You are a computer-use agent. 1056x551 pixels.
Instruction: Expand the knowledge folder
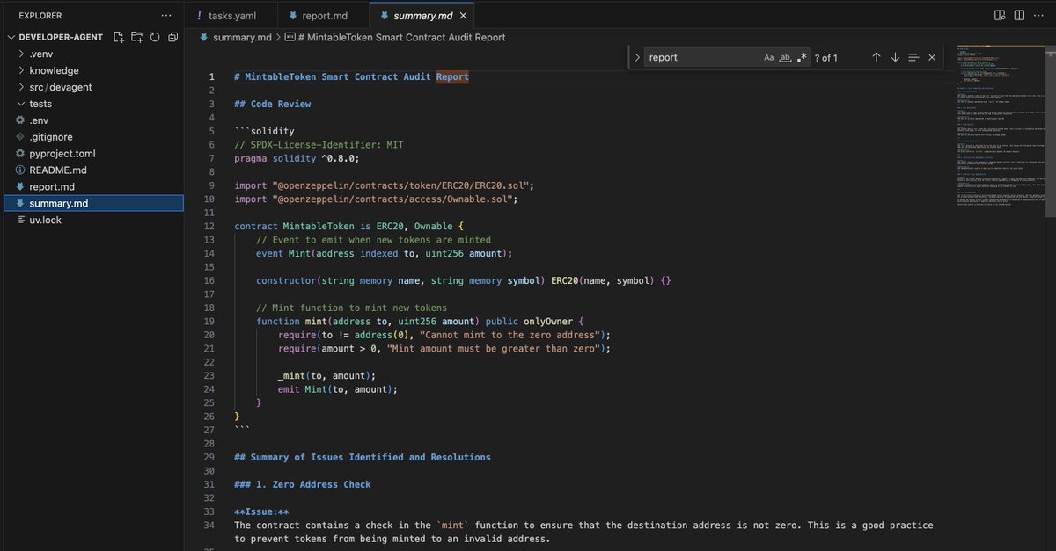pyautogui.click(x=92, y=70)
